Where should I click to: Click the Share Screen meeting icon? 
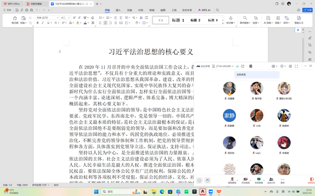tap(259, 180)
